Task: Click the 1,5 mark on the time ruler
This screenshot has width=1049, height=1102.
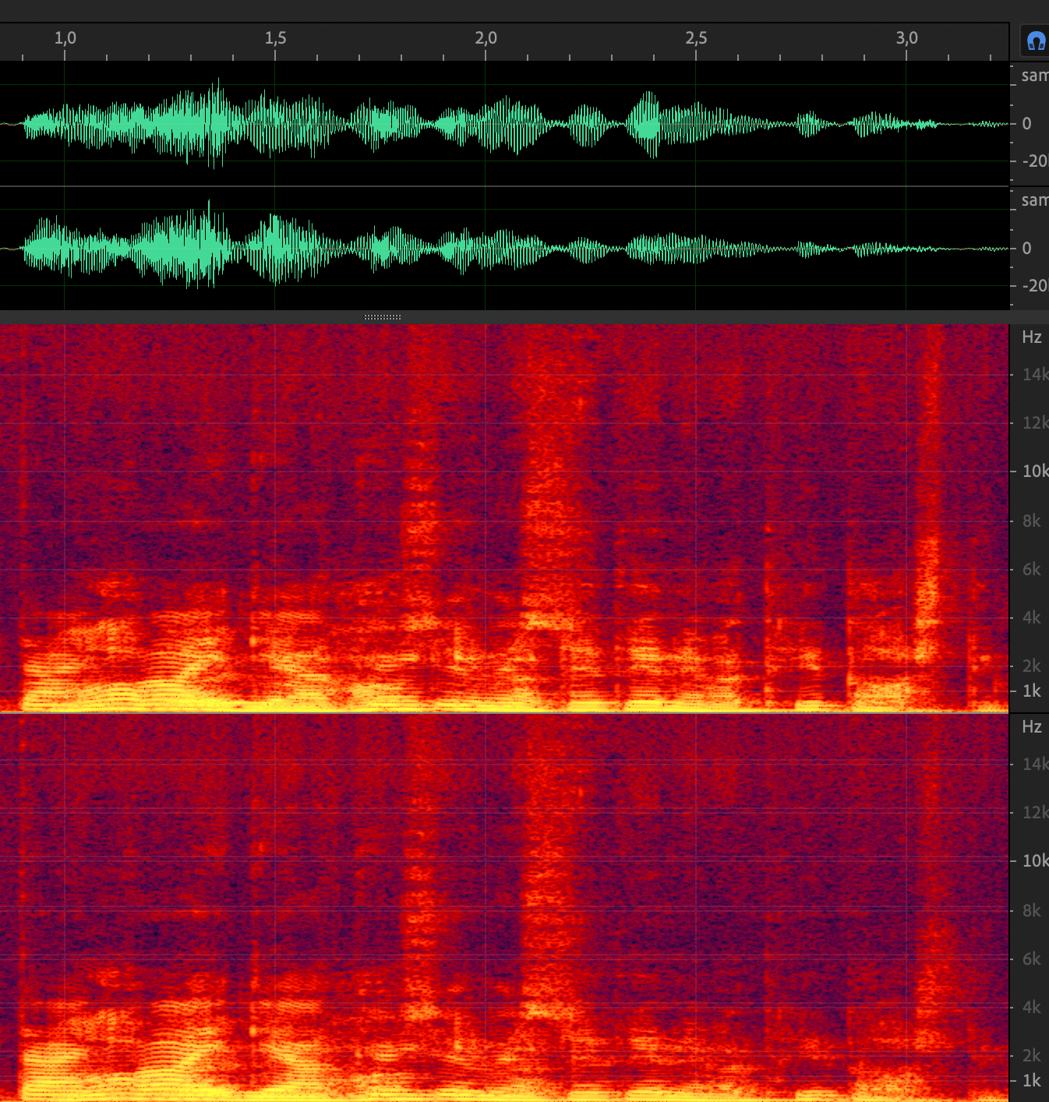Action: click(275, 38)
